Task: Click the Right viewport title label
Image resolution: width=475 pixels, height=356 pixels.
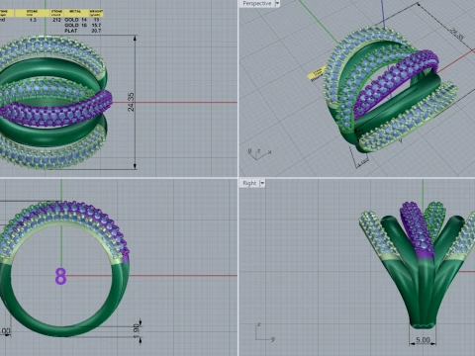Action: (x=249, y=183)
